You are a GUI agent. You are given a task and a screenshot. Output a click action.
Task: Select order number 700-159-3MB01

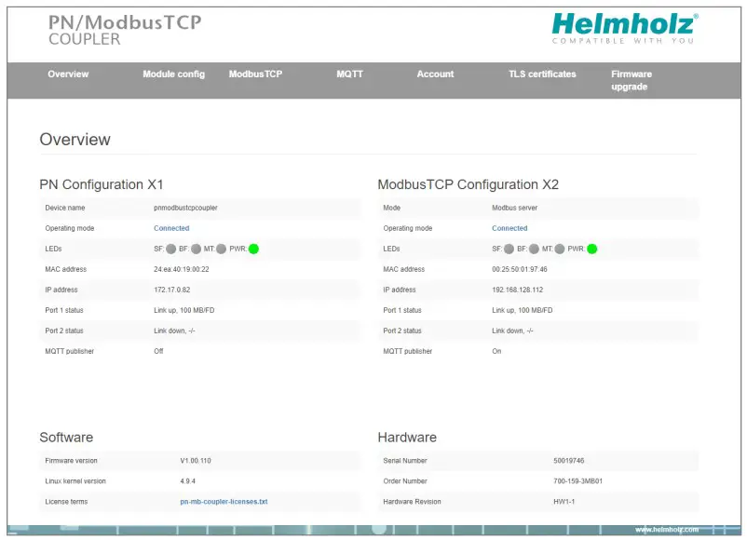pos(577,481)
